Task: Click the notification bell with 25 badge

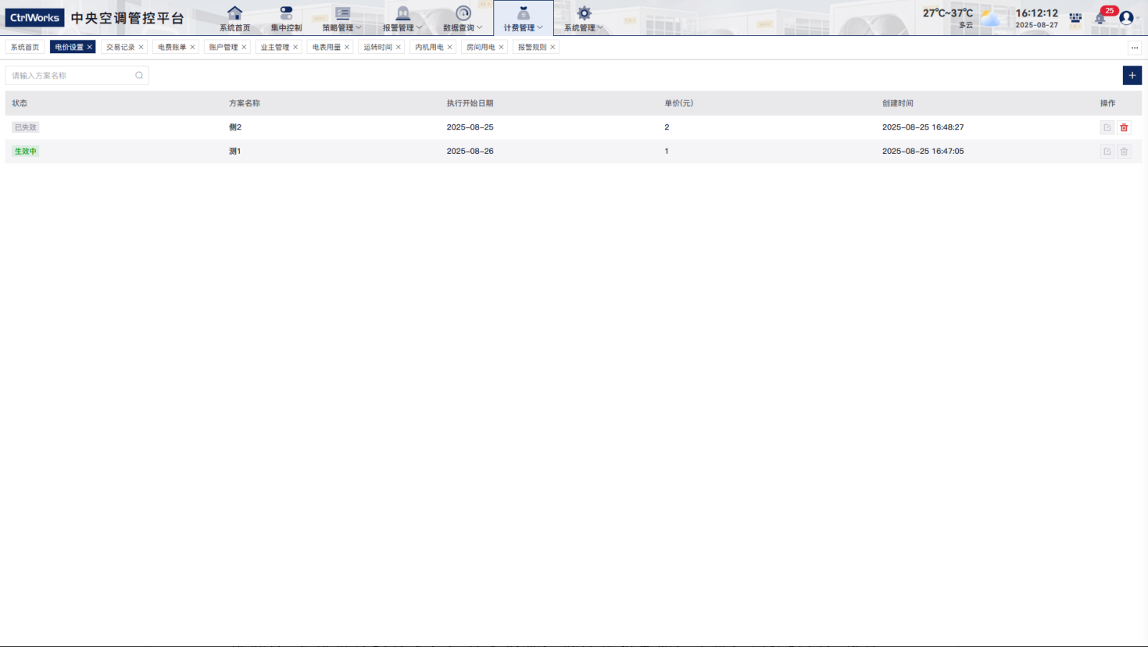Action: (x=1100, y=18)
